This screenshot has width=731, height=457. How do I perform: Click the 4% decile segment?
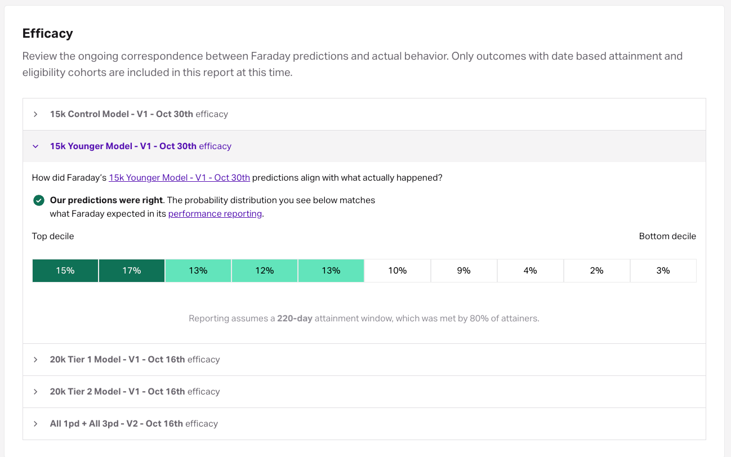[x=531, y=271]
